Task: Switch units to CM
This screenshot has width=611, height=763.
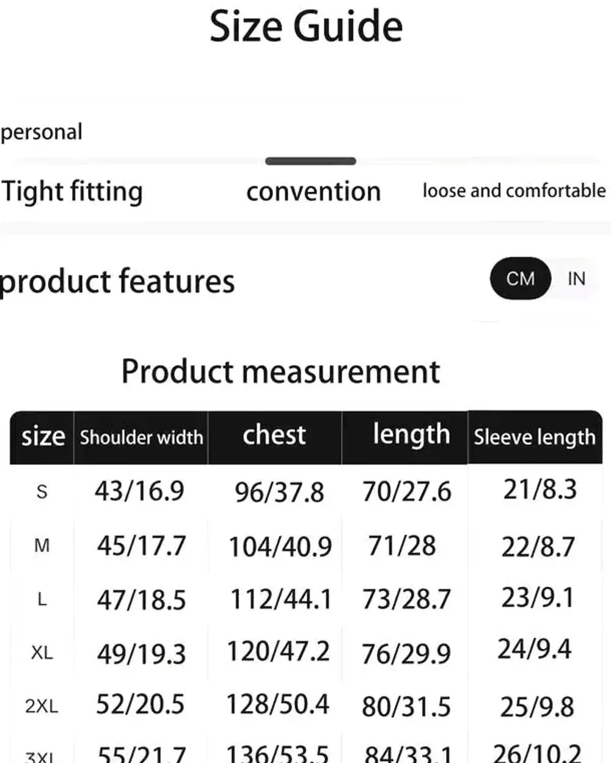Action: 520,279
